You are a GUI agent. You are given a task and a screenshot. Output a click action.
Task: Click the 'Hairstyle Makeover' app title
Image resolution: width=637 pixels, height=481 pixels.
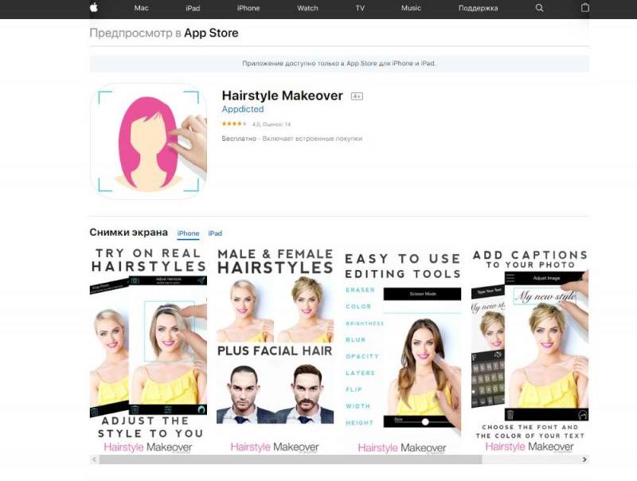click(x=283, y=96)
